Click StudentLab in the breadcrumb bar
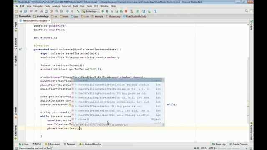Screen dimensions: 267x150 [23, 16]
